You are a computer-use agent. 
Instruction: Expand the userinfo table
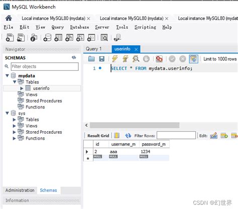tap(22, 88)
